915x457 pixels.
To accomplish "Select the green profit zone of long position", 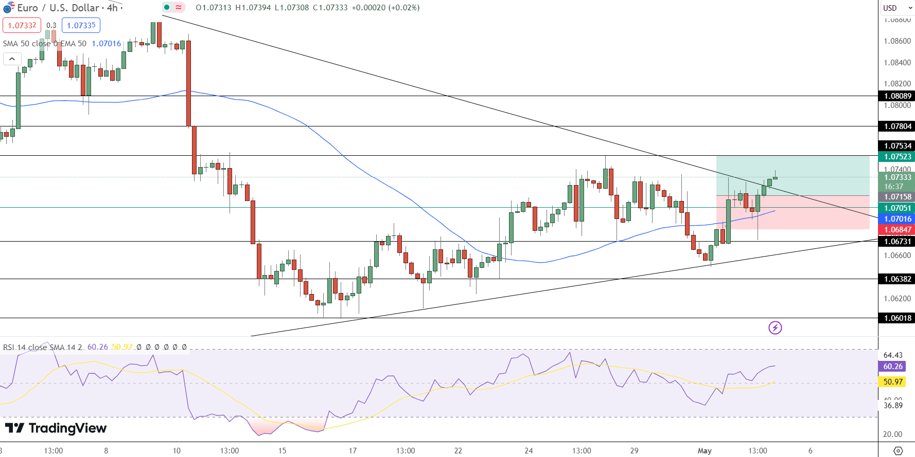I will coord(793,176).
